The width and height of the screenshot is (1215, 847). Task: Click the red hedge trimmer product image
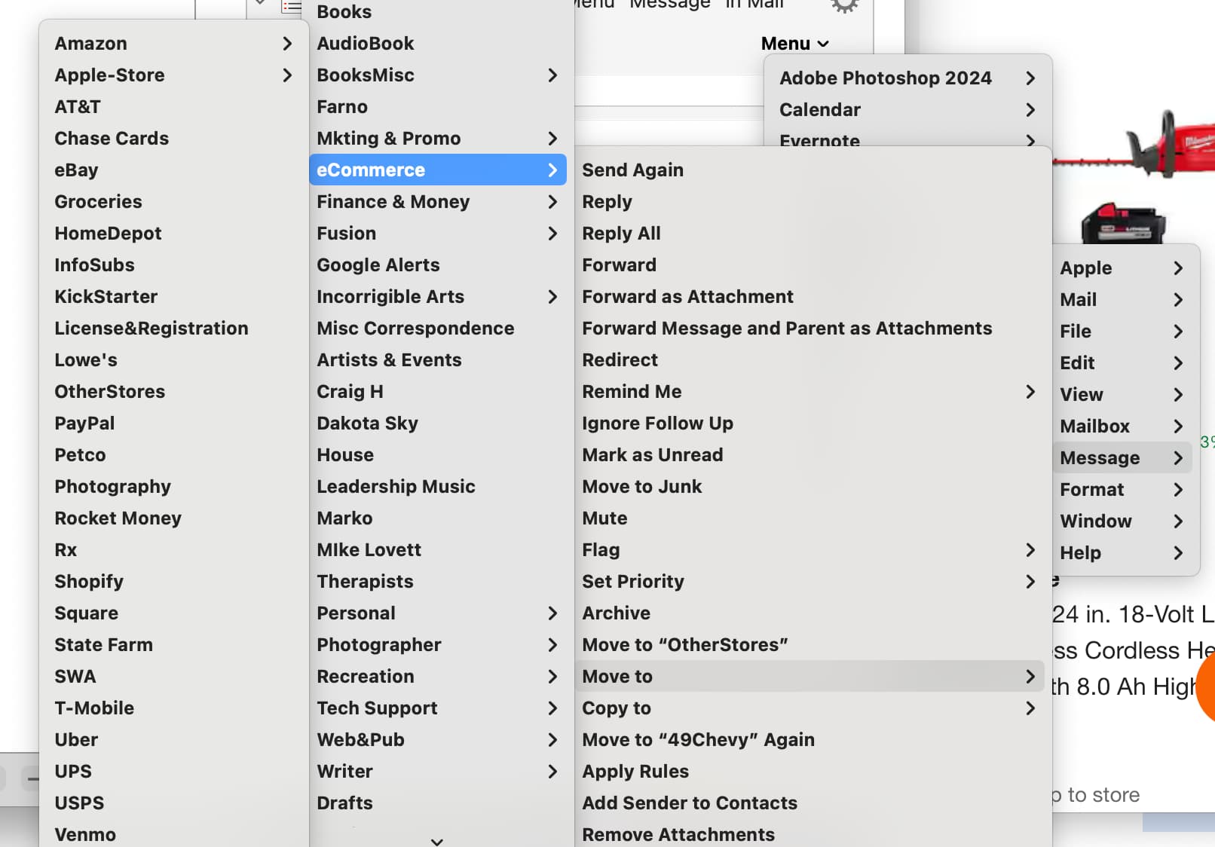tap(1134, 145)
